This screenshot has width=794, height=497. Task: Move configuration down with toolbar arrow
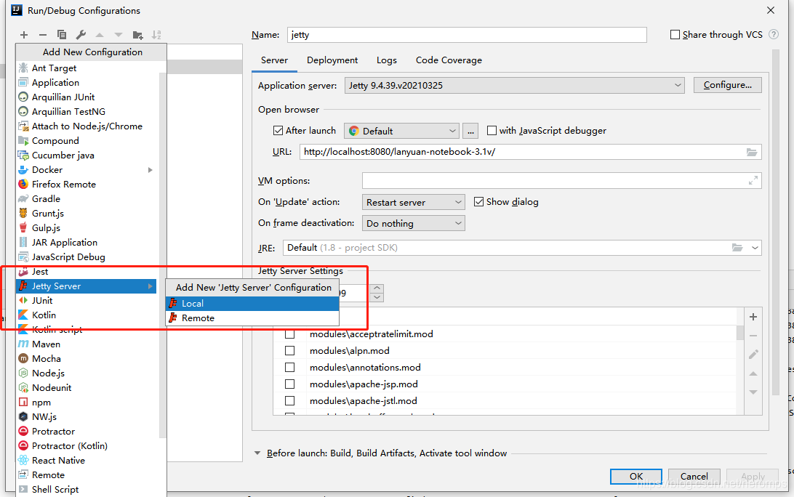pyautogui.click(x=118, y=35)
